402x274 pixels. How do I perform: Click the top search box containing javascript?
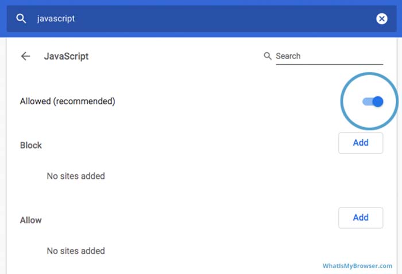tap(202, 19)
